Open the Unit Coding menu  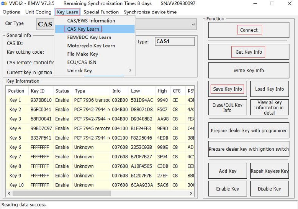[38, 12]
